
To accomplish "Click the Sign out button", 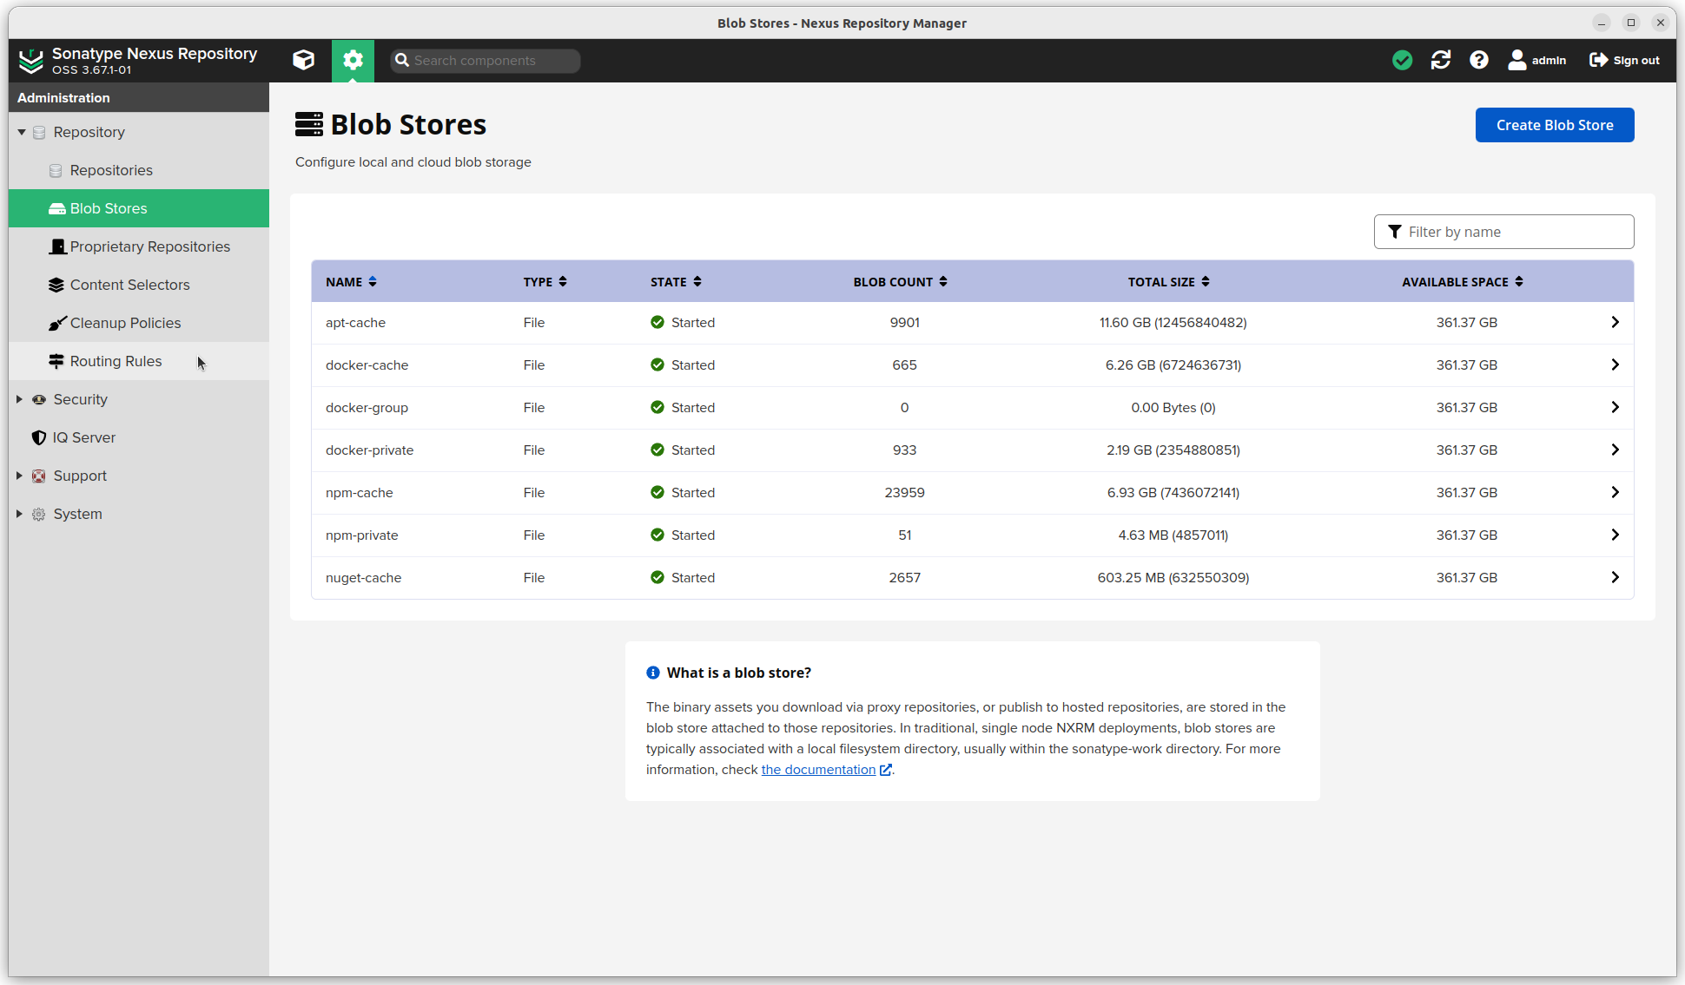I will pyautogui.click(x=1624, y=60).
